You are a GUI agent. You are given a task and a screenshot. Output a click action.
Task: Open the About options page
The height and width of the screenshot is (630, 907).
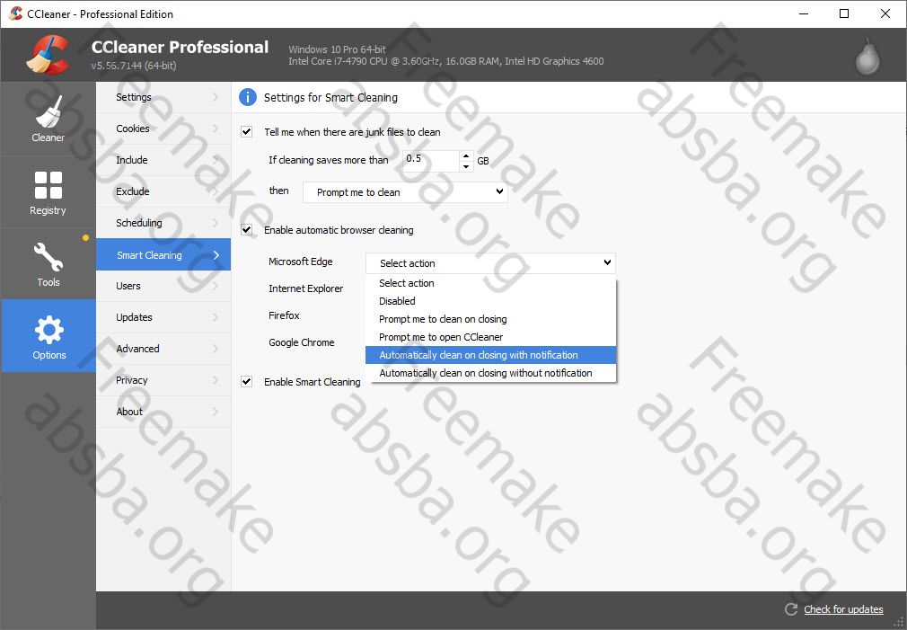(x=163, y=411)
